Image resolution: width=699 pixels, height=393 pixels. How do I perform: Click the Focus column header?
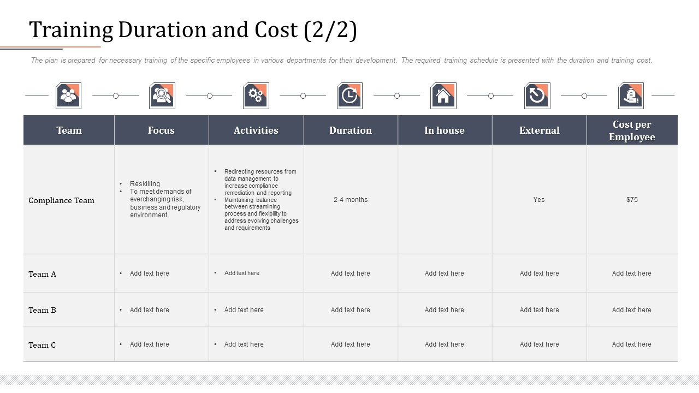(x=162, y=130)
